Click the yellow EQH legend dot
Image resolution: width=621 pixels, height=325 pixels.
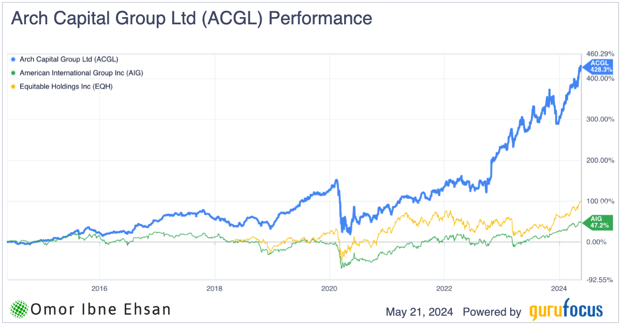pos(13,86)
